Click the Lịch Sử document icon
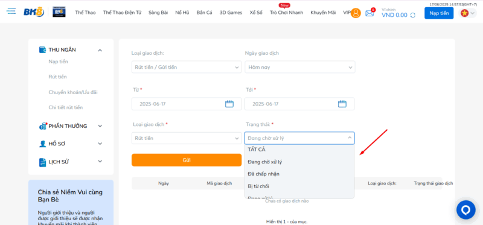 click(42, 162)
